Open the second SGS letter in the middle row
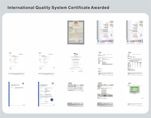Viewport: 151px width, 118px height. coord(46,63)
